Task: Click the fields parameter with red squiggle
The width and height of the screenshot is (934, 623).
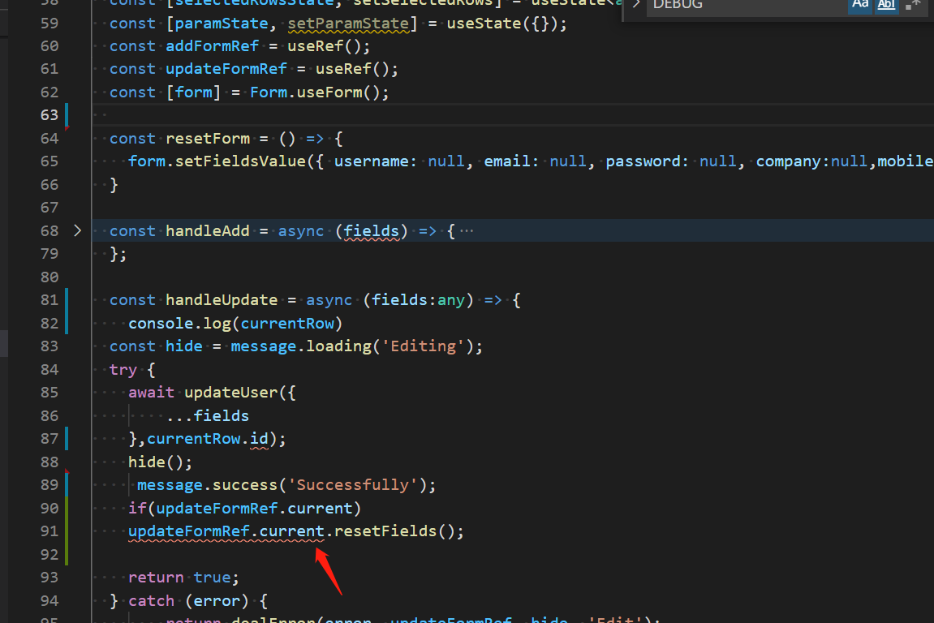Action: click(x=370, y=230)
